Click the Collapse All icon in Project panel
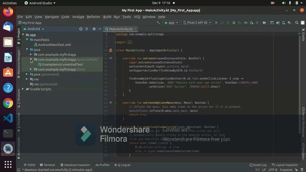306x172 pixels. (x=87, y=29)
